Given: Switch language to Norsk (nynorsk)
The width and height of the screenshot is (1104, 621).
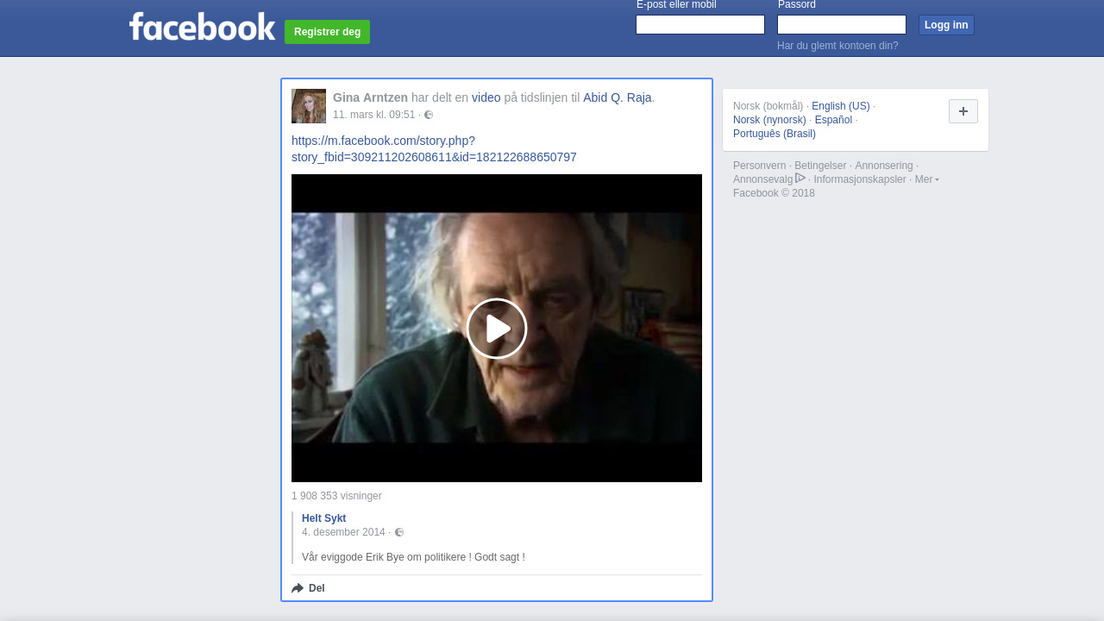Looking at the screenshot, I should 769,120.
